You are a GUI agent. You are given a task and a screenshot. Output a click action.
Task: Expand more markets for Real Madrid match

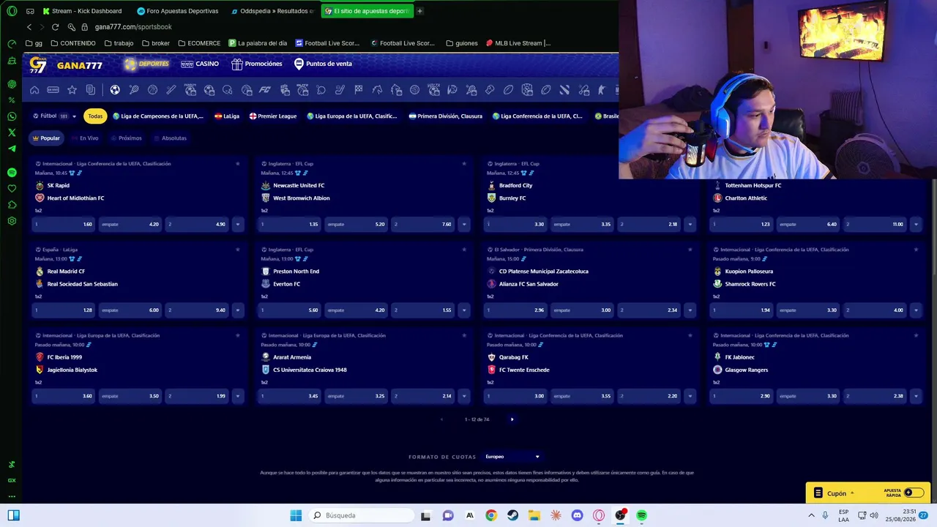click(x=237, y=310)
